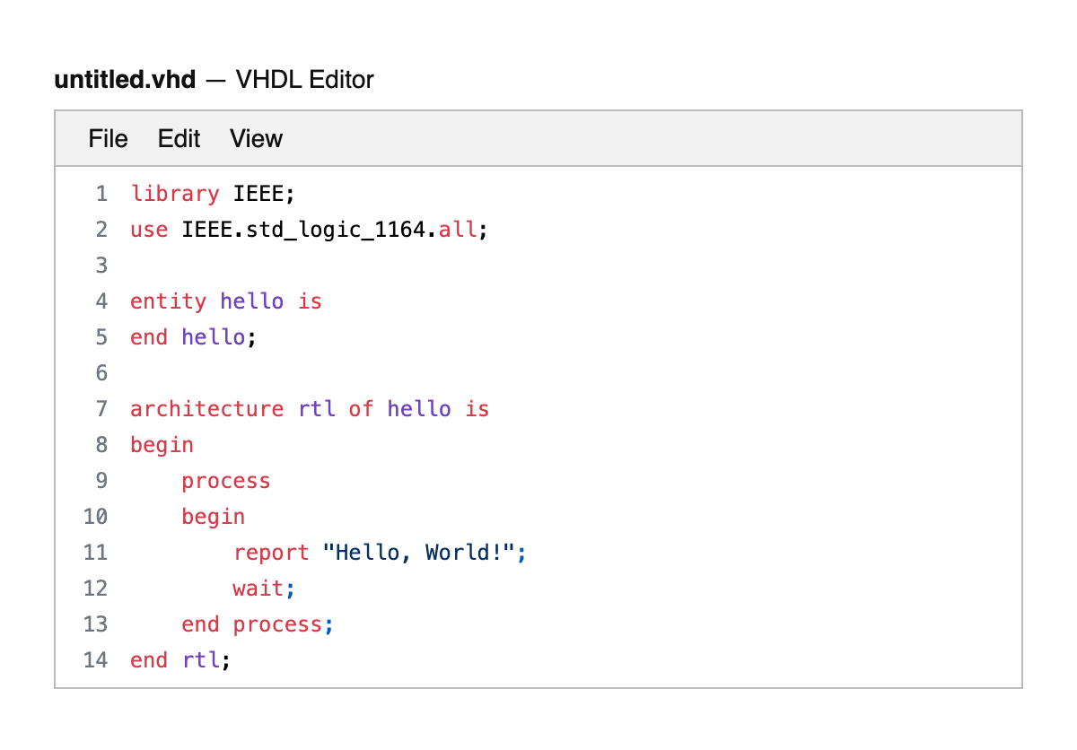The height and width of the screenshot is (750, 1077).
Task: Click 'rtl' on the last line
Action: pos(200,660)
